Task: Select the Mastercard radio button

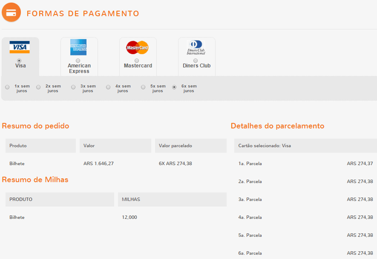Action: click(x=137, y=61)
